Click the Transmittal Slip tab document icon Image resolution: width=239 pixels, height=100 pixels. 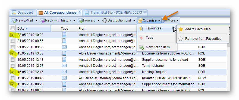[x=87, y=13]
